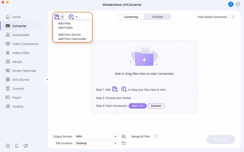Viewport: 244px width, 152px height.
Task: Choose Add from Camcorder menu entry
Action: click(72, 39)
